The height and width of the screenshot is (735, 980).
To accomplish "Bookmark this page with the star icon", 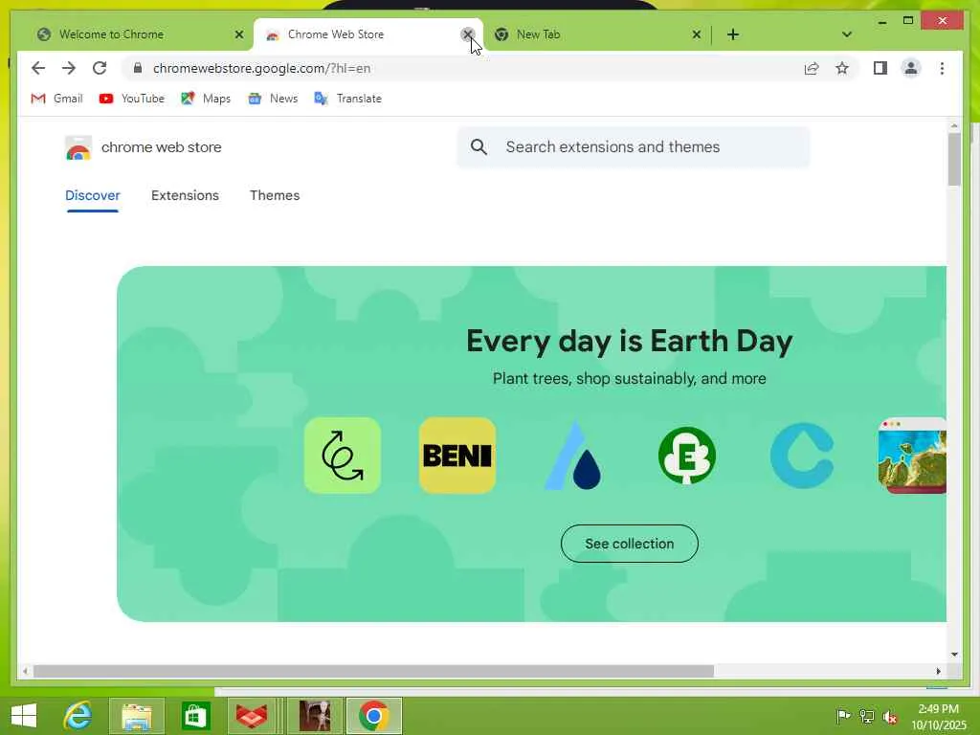I will click(842, 68).
